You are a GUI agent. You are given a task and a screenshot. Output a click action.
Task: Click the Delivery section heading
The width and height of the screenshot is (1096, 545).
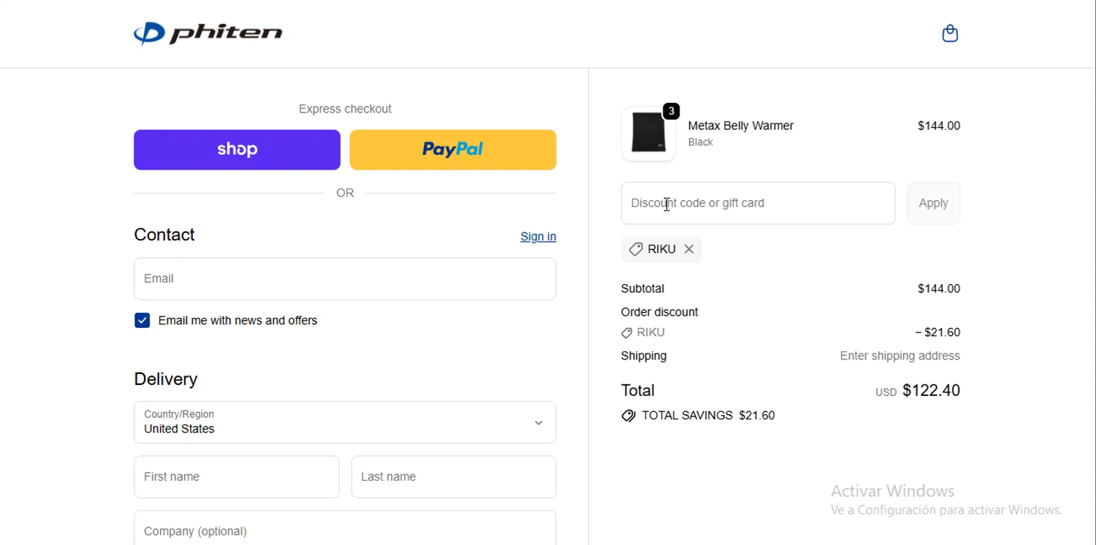tap(166, 379)
